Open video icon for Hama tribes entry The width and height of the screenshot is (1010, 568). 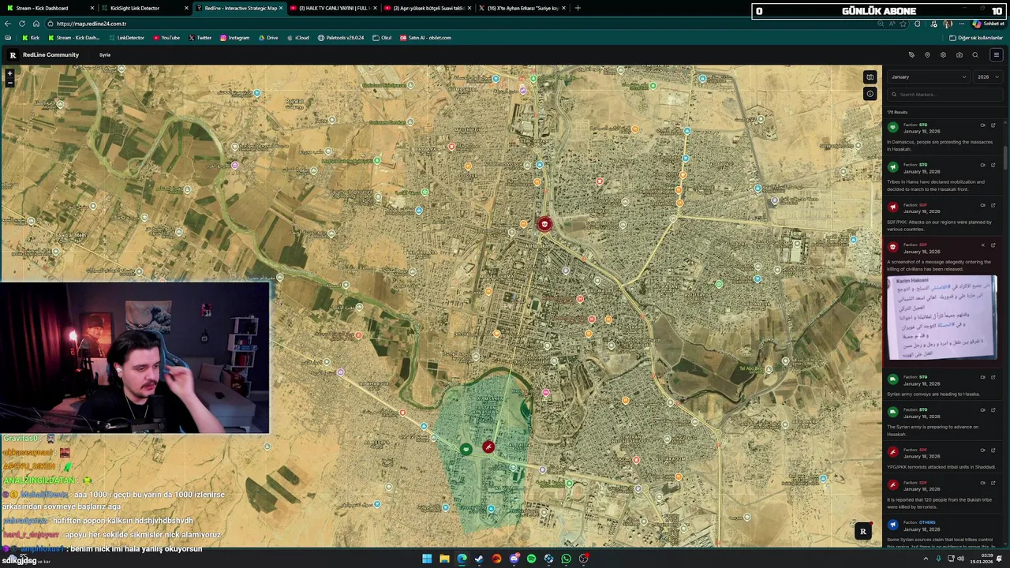pyautogui.click(x=982, y=165)
